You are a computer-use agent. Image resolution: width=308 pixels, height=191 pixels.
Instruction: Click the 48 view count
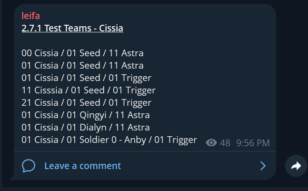[225, 143]
